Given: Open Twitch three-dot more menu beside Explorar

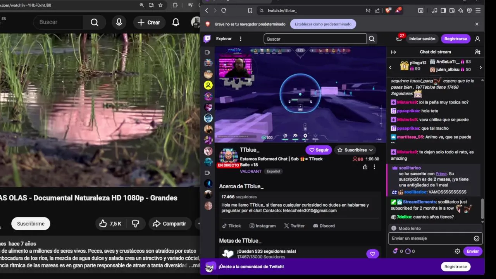Looking at the screenshot, I should point(241,39).
